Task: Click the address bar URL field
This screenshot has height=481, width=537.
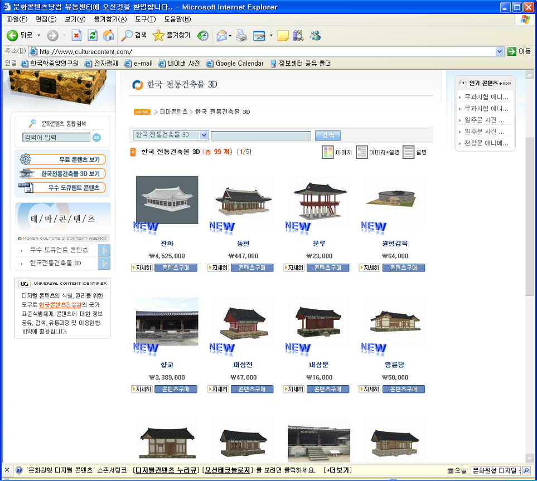Action: [262, 52]
